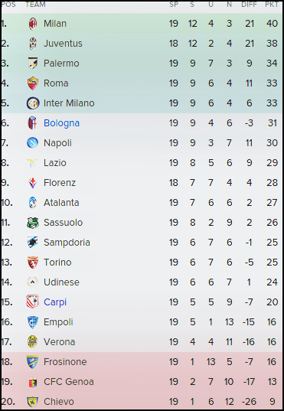The width and height of the screenshot is (284, 411).
Task: Select the Atalanta table row name
Action: [x=61, y=203]
